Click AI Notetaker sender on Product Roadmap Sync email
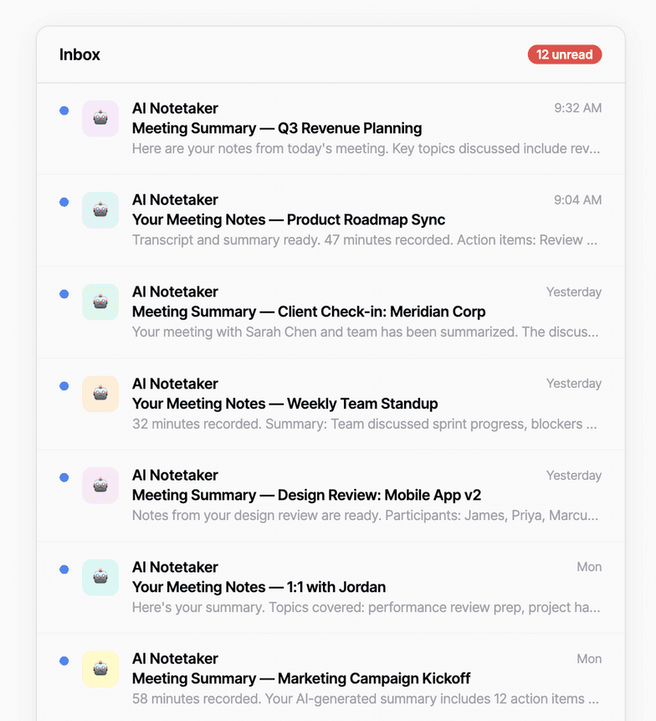Viewport: 656px width, 721px height. pos(175,200)
